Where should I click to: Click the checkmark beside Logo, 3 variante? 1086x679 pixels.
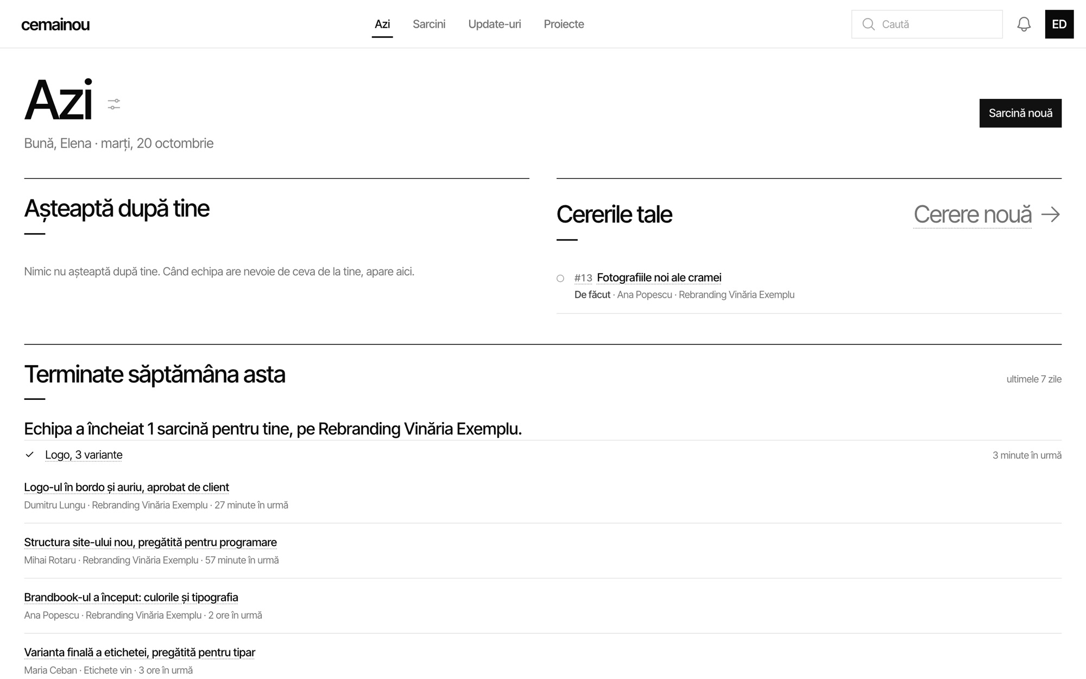tap(30, 455)
